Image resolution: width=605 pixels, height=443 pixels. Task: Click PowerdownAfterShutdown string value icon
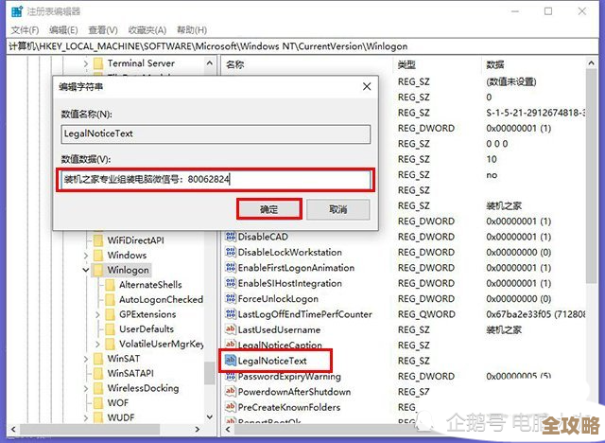pos(231,391)
